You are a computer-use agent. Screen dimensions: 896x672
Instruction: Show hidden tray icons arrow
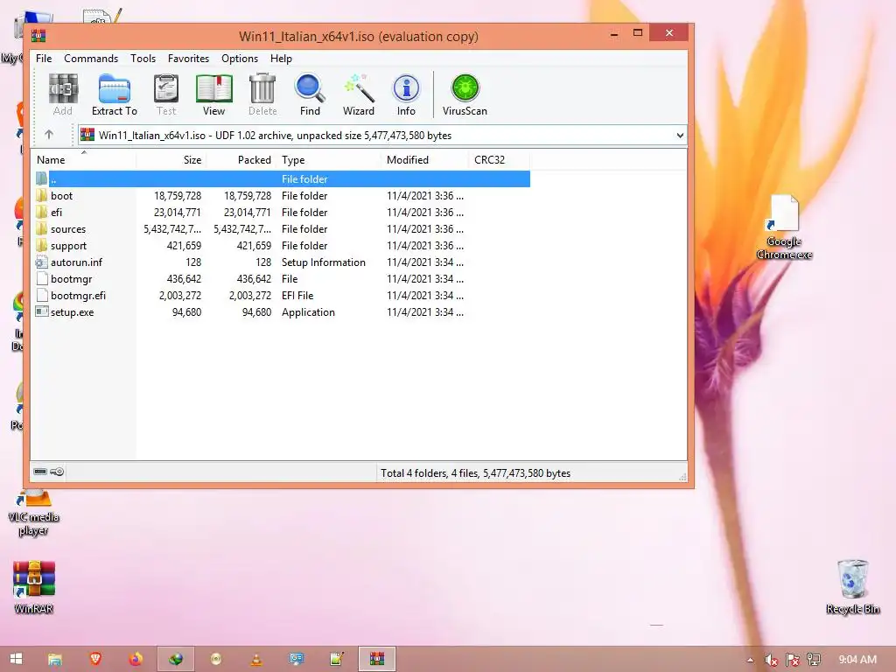point(750,660)
